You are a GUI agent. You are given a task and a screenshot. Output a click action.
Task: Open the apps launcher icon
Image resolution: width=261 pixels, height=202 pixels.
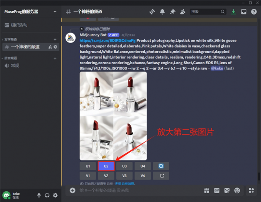point(251,191)
